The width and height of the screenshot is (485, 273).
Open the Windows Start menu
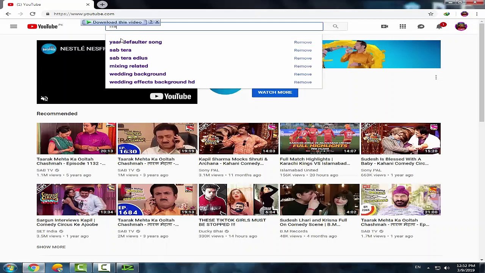click(10, 268)
